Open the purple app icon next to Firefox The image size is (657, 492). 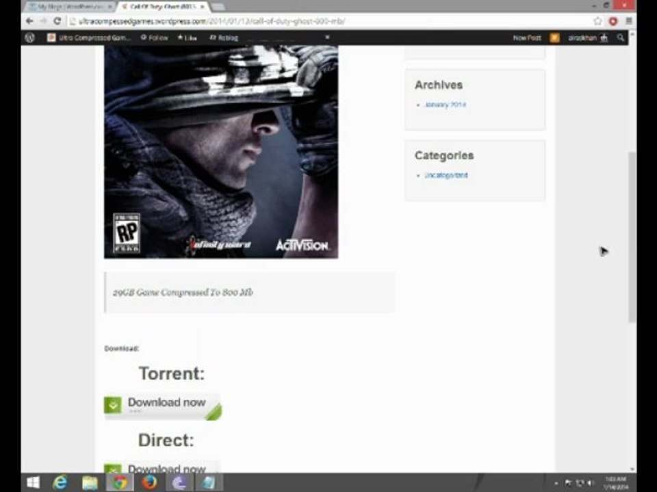(x=179, y=482)
